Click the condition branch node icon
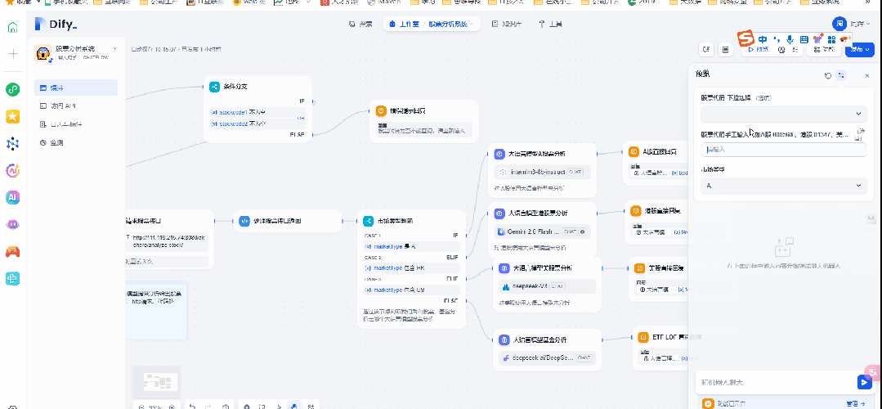This screenshot has height=409, width=882. pyautogui.click(x=214, y=86)
